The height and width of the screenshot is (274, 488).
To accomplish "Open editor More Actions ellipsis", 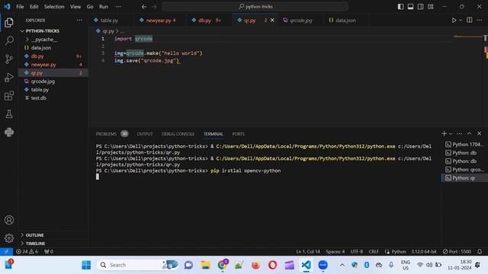I will pyautogui.click(x=480, y=21).
